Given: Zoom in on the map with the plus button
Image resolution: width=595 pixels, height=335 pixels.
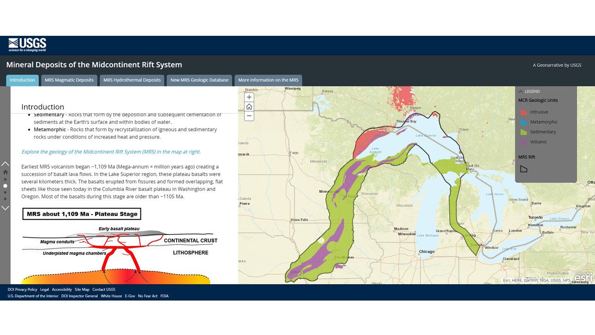Looking at the screenshot, I should tap(249, 97).
